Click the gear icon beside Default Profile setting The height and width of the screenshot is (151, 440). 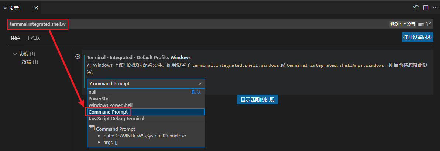point(78,57)
